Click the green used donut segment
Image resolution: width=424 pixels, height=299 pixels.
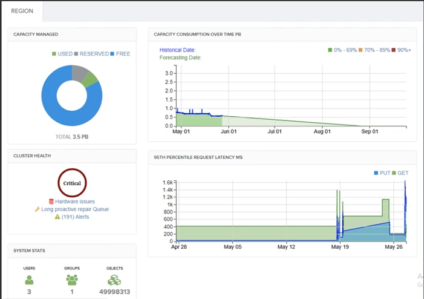pos(90,80)
